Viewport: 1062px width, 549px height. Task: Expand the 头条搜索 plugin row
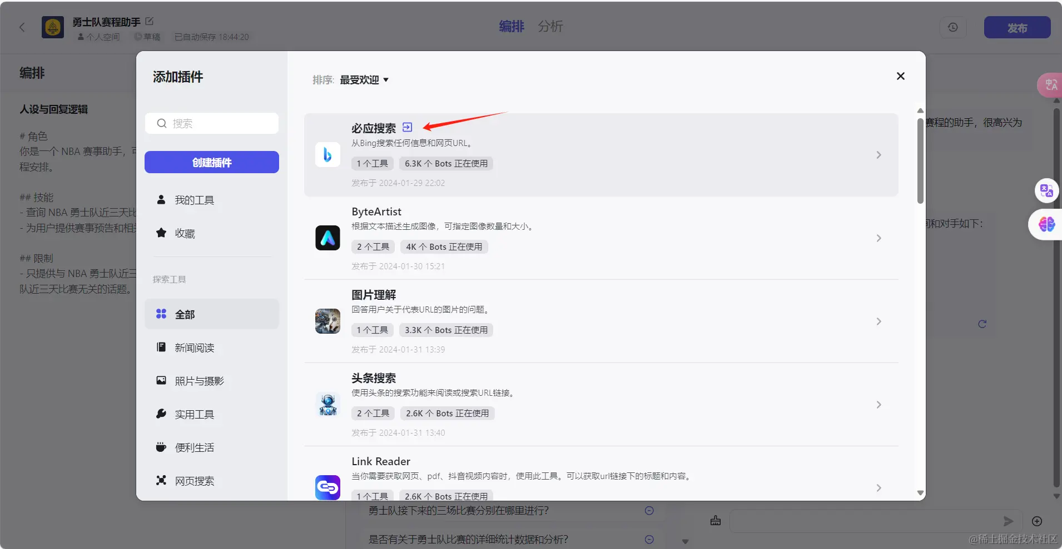click(879, 405)
